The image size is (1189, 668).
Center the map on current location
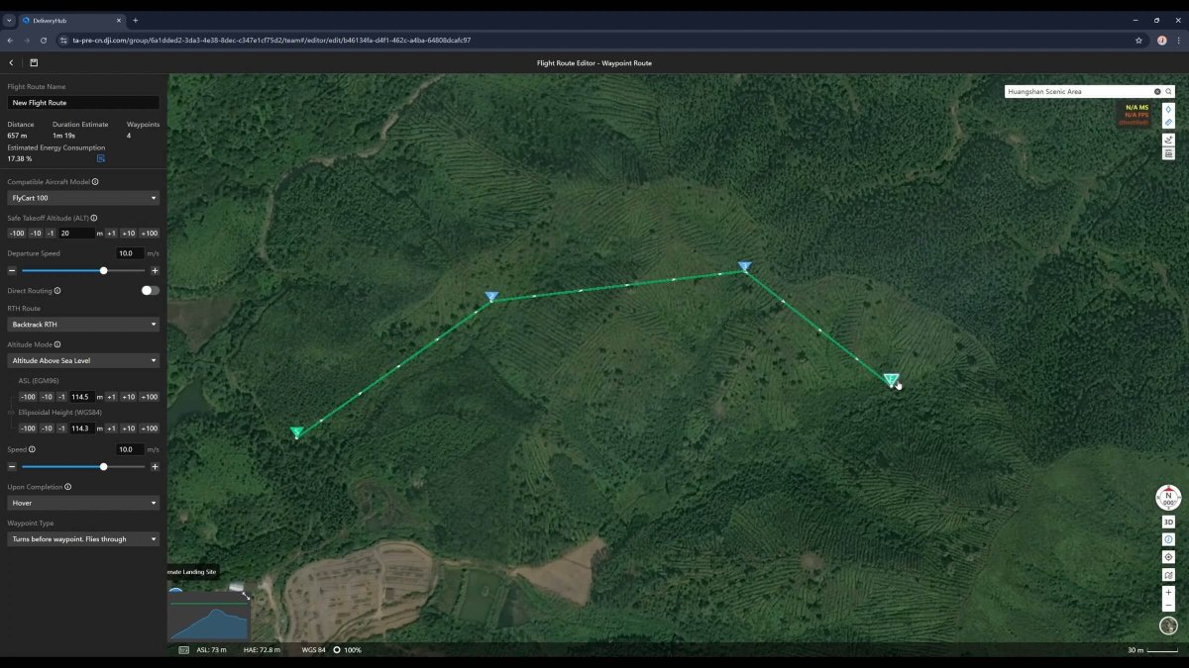pos(1168,557)
